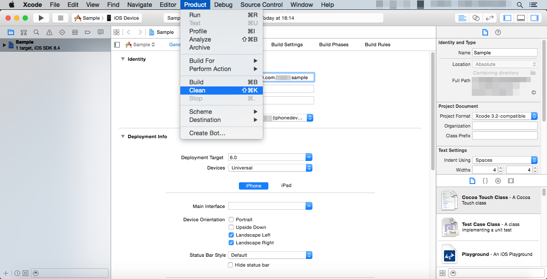Screen dimensions: 547x279
Task: Collapse the Identity section triangle
Action: pyautogui.click(x=123, y=59)
